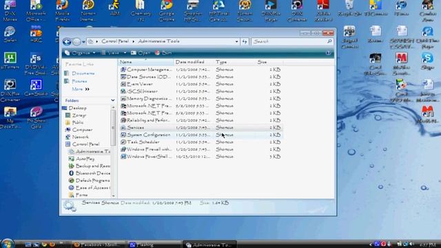
Task: Sort by Date modified column header
Action: click(x=194, y=62)
